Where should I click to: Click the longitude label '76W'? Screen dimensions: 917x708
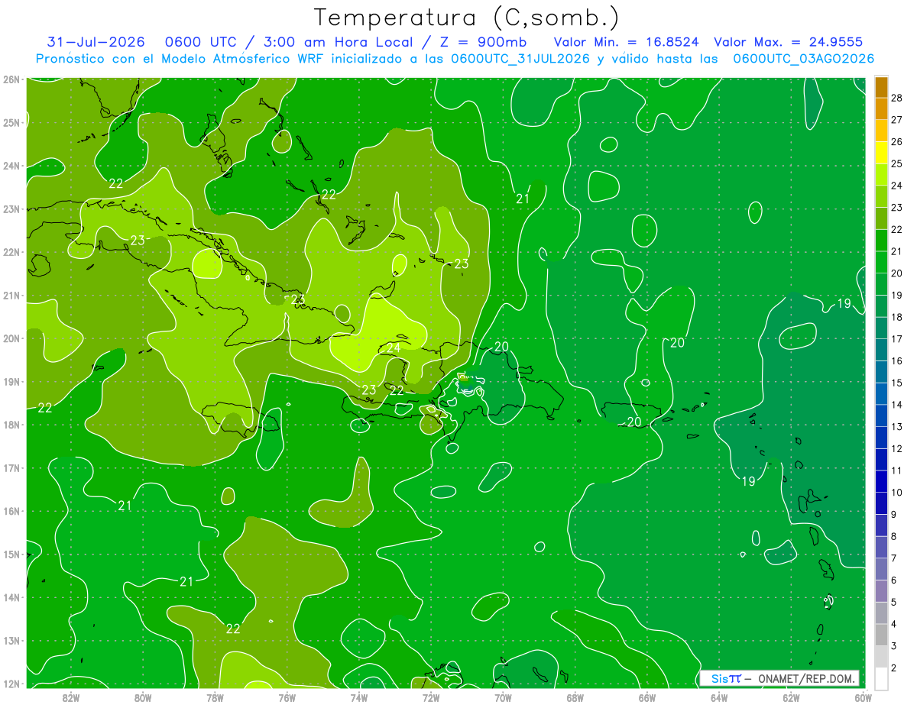pyautogui.click(x=287, y=697)
